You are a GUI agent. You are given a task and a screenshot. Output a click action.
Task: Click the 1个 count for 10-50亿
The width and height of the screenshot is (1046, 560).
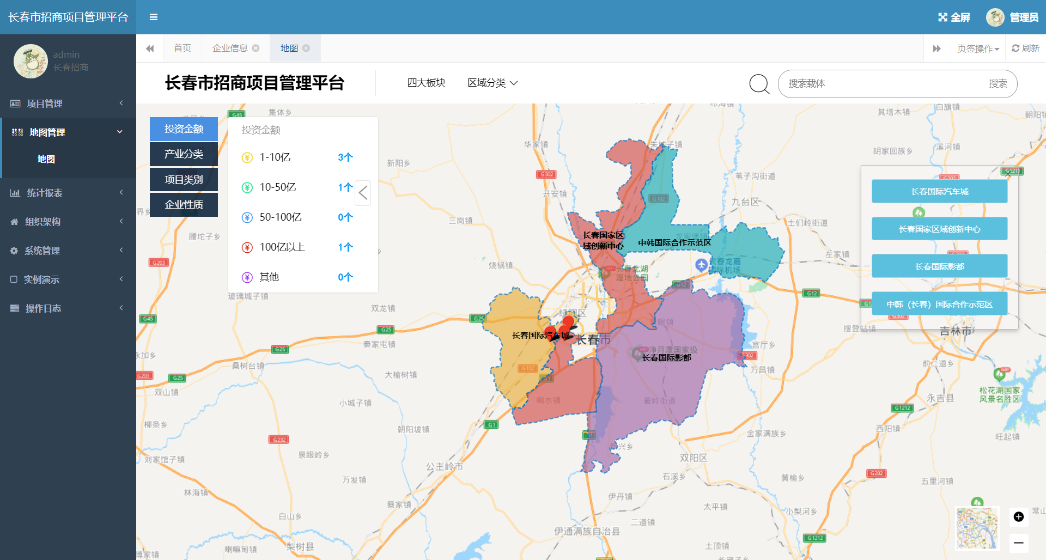pos(345,187)
